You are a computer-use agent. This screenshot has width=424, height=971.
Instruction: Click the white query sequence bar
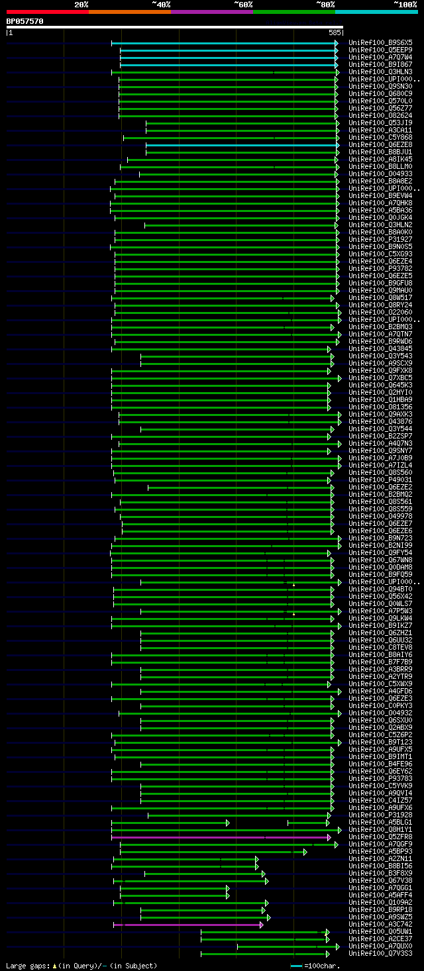pos(175,27)
